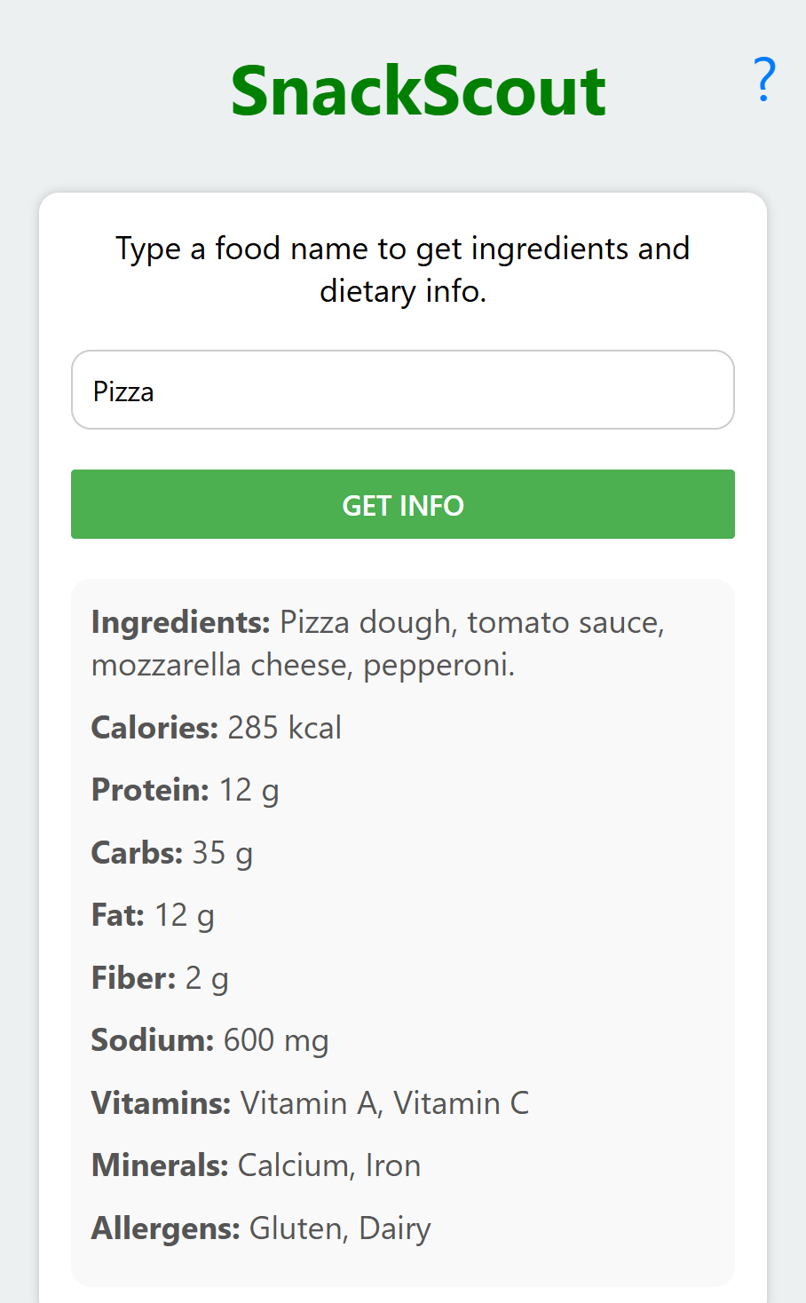Viewport: 806px width, 1303px height.
Task: Click the Allergens label
Action: [x=166, y=1228]
